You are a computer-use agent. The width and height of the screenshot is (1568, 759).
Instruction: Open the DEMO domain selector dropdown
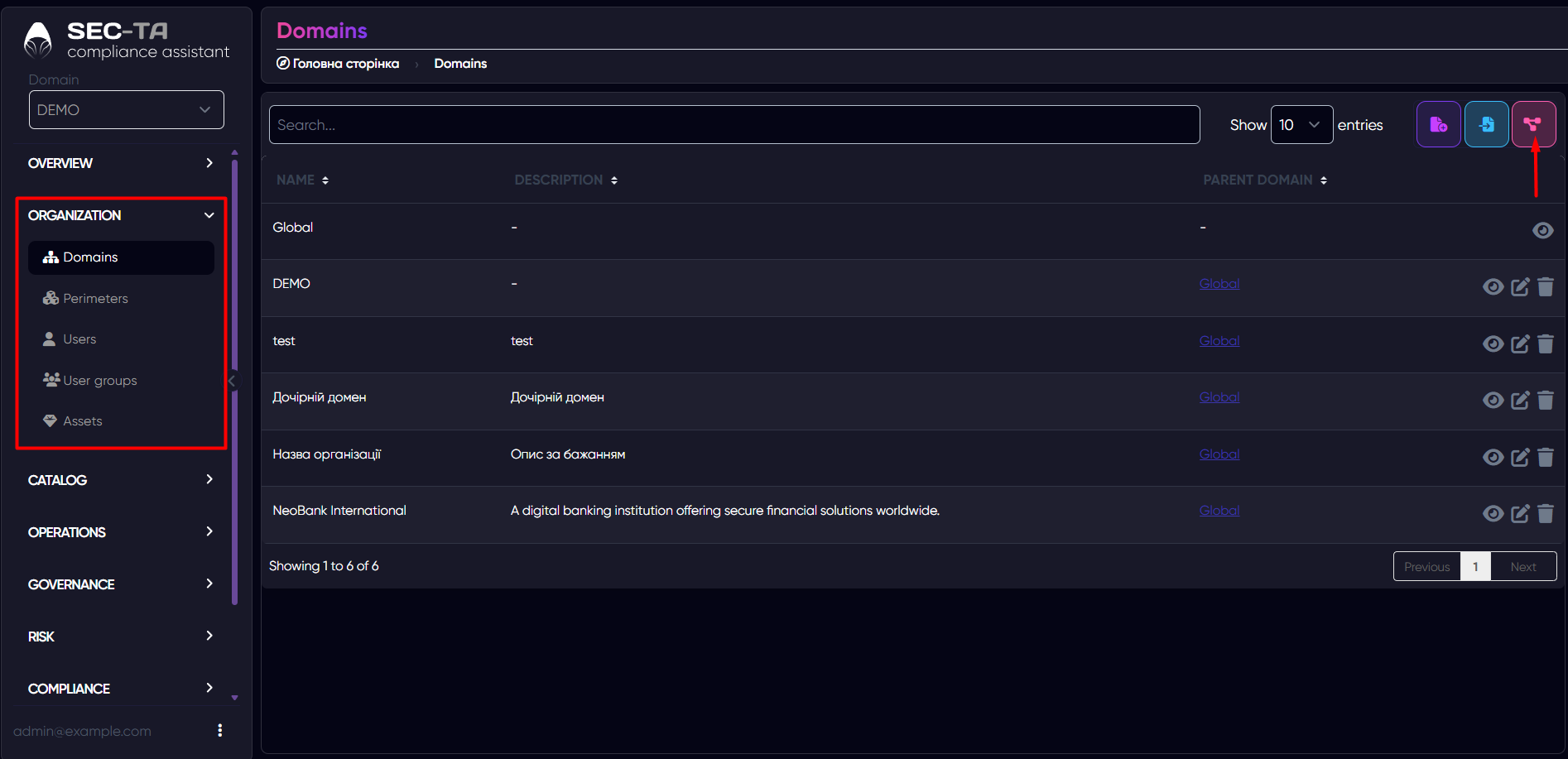127,109
